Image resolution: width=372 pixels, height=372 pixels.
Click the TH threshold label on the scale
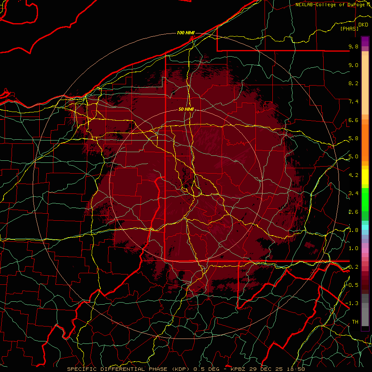[x=355, y=322]
